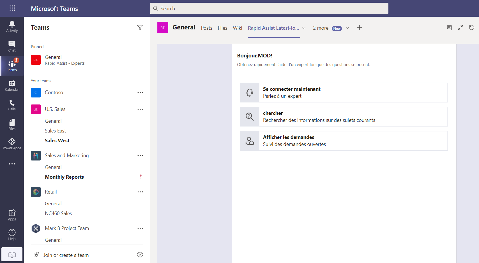Show the tab conversation icon
The image size is (479, 263).
449,27
